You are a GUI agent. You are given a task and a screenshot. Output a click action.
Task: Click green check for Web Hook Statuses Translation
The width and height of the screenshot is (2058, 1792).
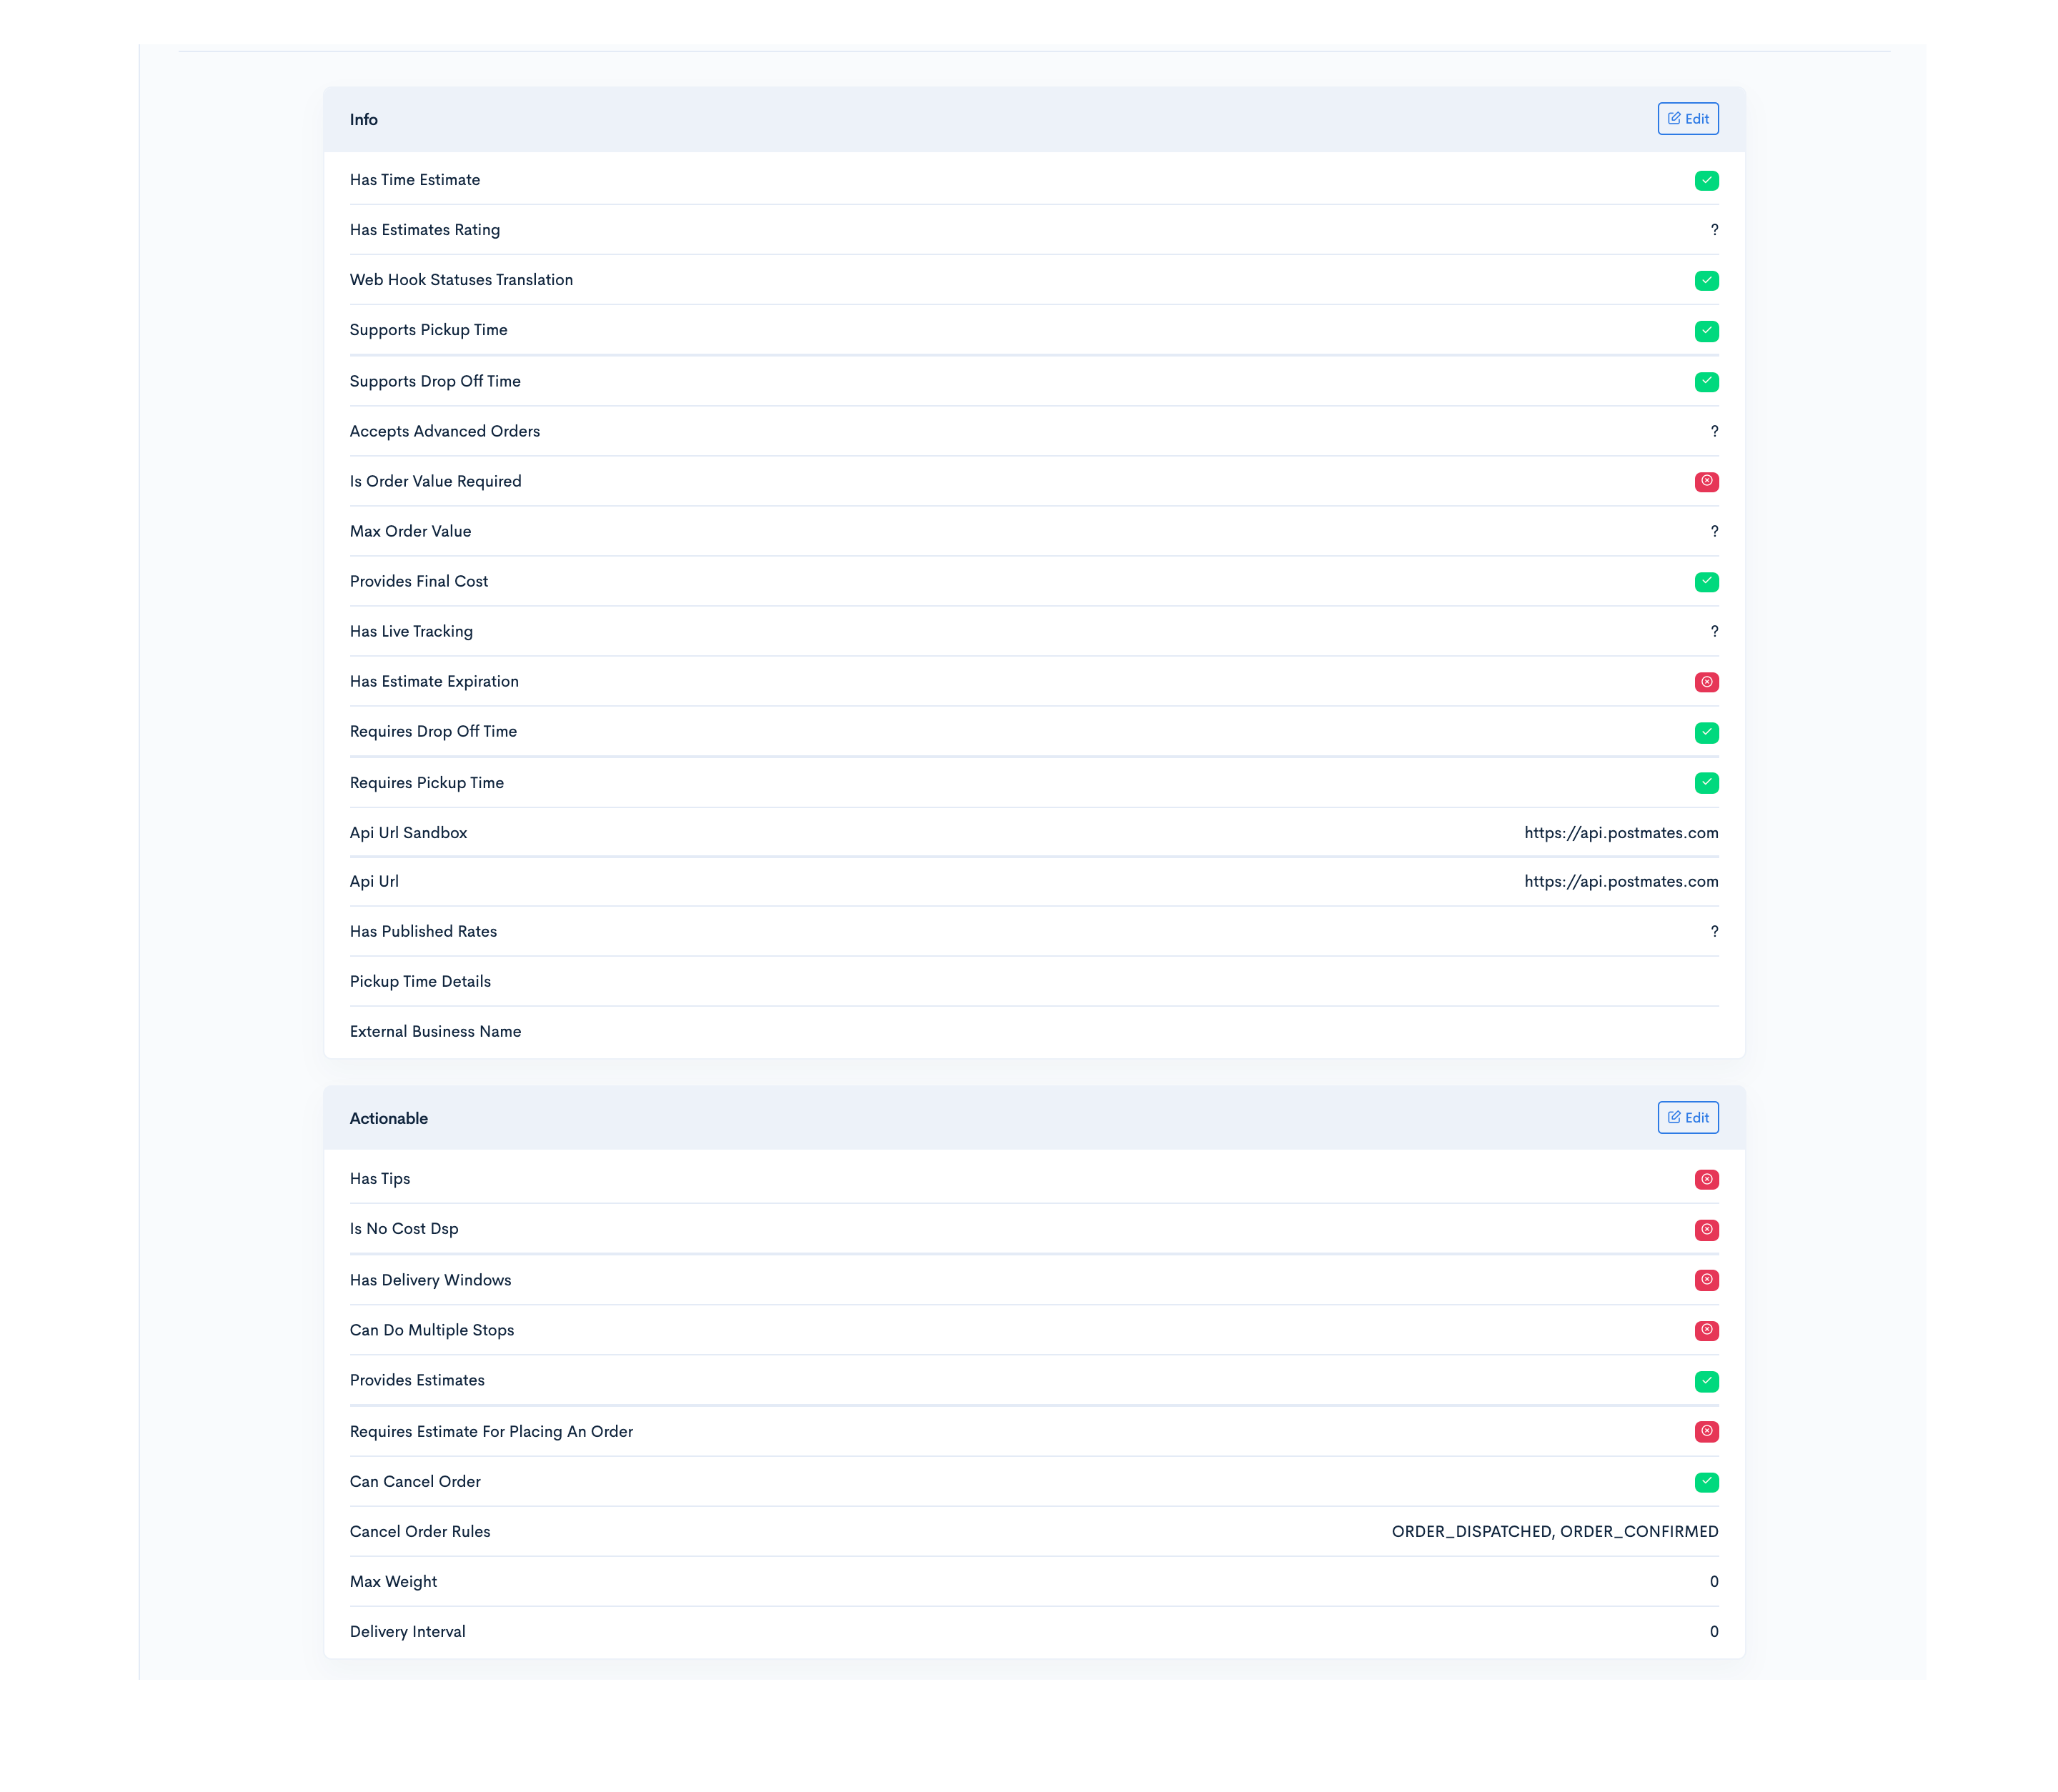pyautogui.click(x=1706, y=281)
